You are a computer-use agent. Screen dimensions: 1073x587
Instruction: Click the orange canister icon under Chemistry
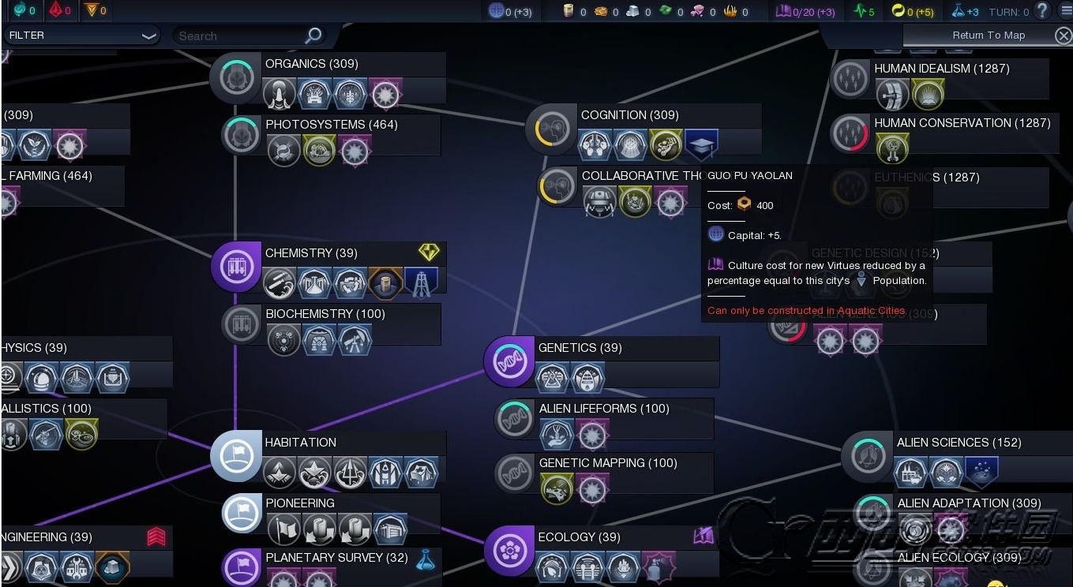click(x=386, y=283)
